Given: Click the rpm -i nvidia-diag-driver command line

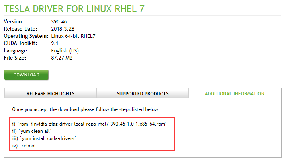Looking at the screenshot, I should (89, 124).
